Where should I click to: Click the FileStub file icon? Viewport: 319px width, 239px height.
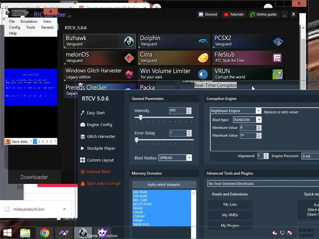pos(277,58)
